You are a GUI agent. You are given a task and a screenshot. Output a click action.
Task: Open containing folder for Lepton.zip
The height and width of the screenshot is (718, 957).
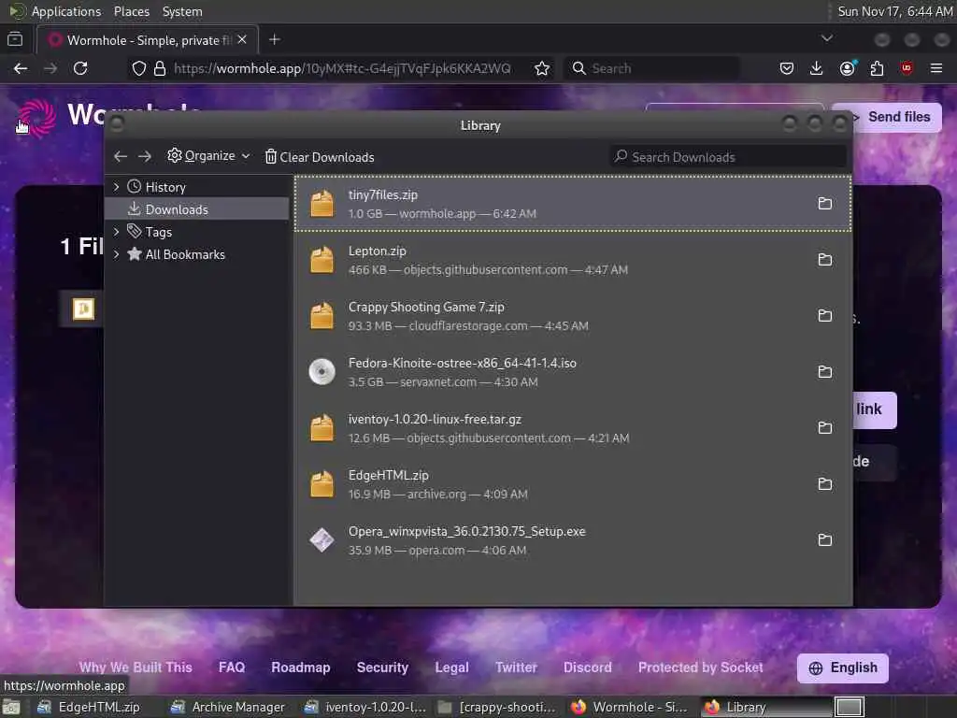click(824, 260)
